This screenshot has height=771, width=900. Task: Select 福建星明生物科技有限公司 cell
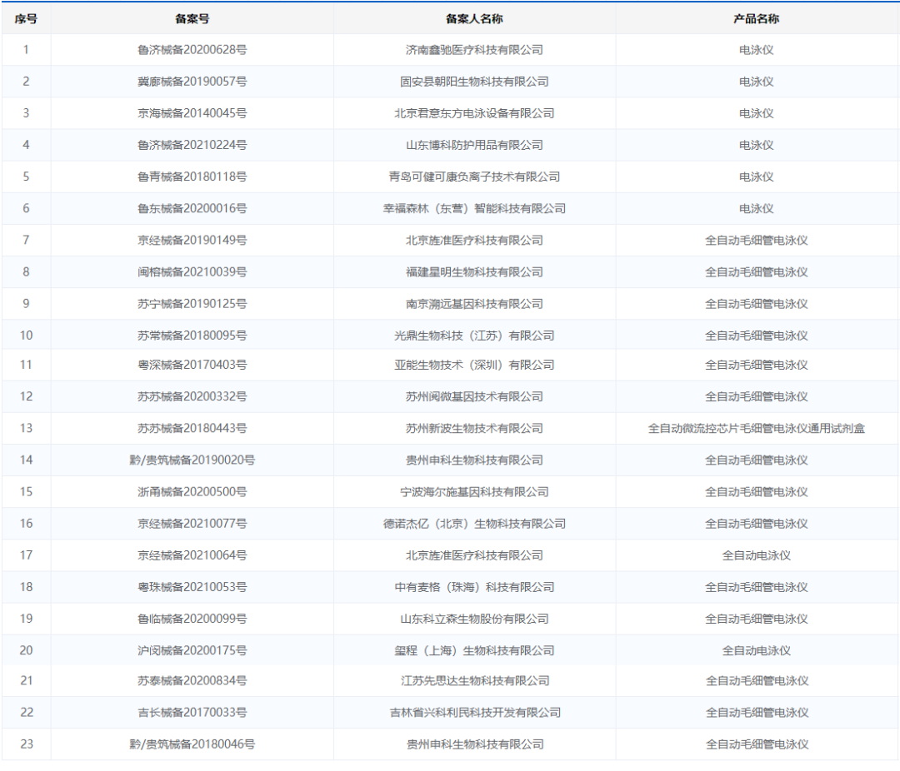point(474,272)
